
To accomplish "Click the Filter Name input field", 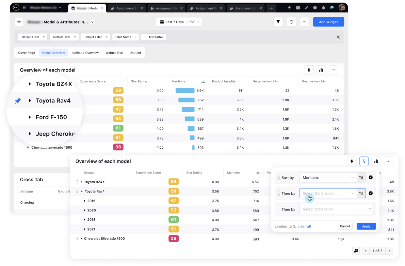I will [x=123, y=37].
